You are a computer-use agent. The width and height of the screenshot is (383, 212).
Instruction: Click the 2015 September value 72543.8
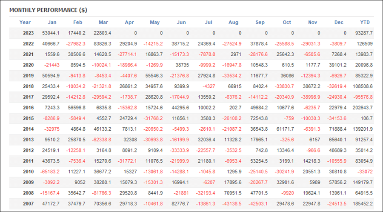[x=259, y=118]
